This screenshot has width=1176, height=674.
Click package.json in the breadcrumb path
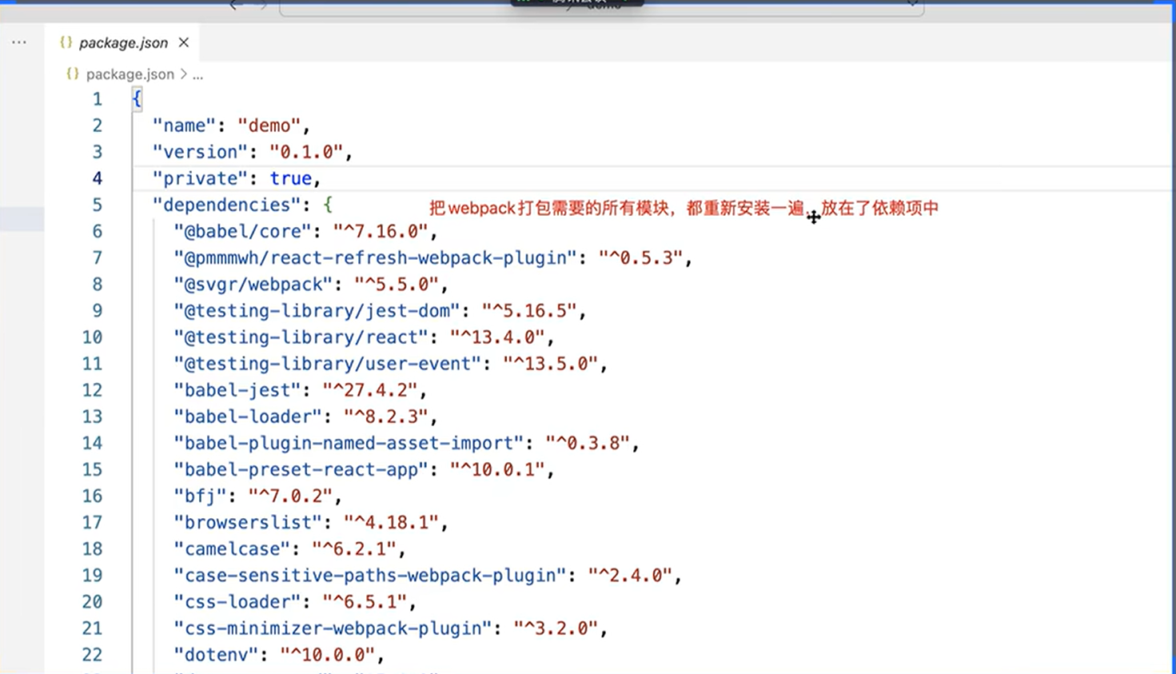coord(130,74)
